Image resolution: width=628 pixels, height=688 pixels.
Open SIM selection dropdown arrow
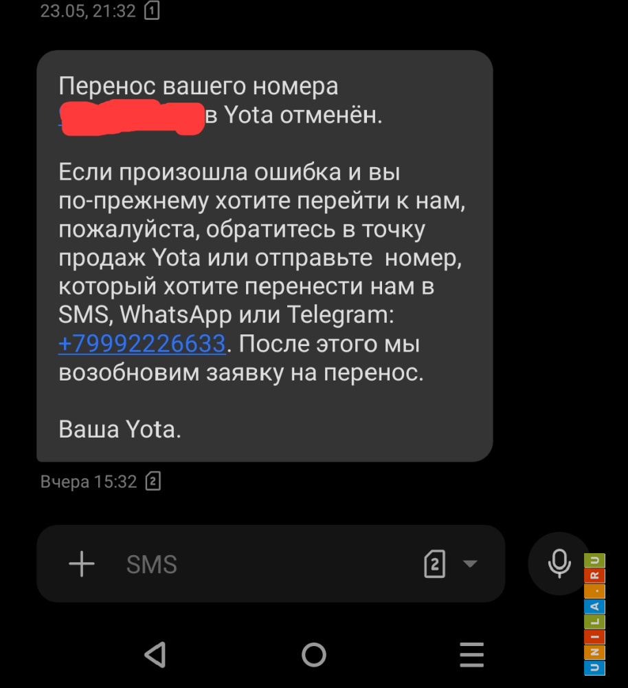(470, 563)
